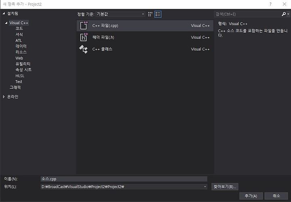The height and width of the screenshot is (202, 291).
Task: Switch to medium icons view
Action: [x=150, y=14]
